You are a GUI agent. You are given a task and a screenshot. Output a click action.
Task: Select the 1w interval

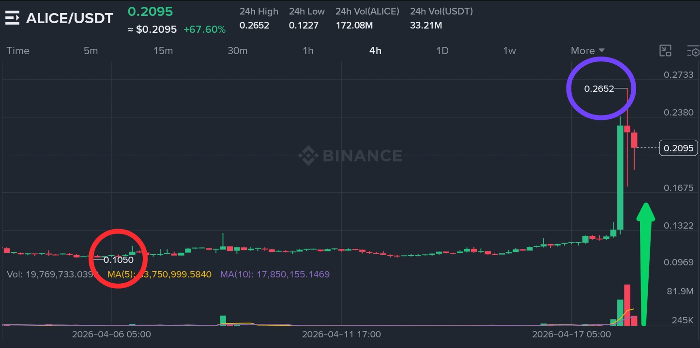(x=509, y=51)
